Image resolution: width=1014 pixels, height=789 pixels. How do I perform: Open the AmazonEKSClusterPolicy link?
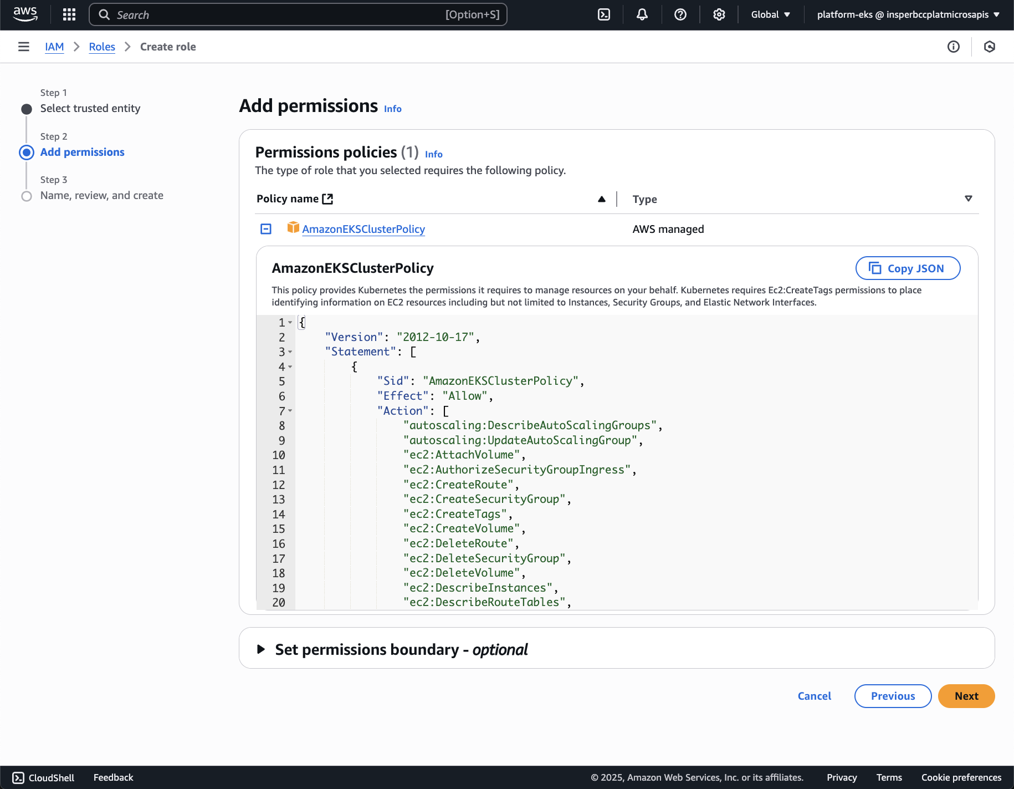click(x=363, y=229)
